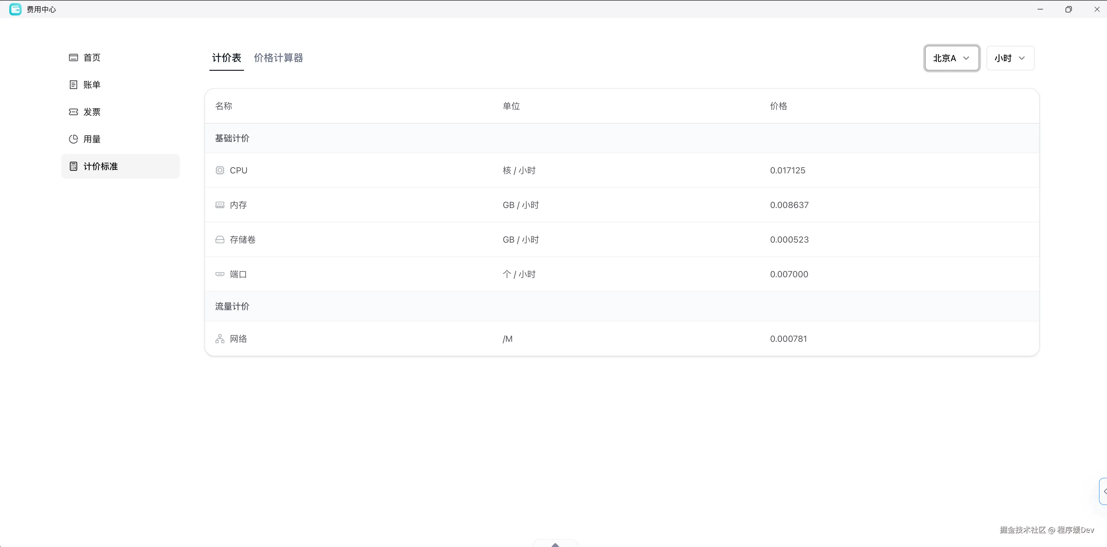Expand the right edge side panel arrow
This screenshot has width=1107, height=547.
point(1104,491)
